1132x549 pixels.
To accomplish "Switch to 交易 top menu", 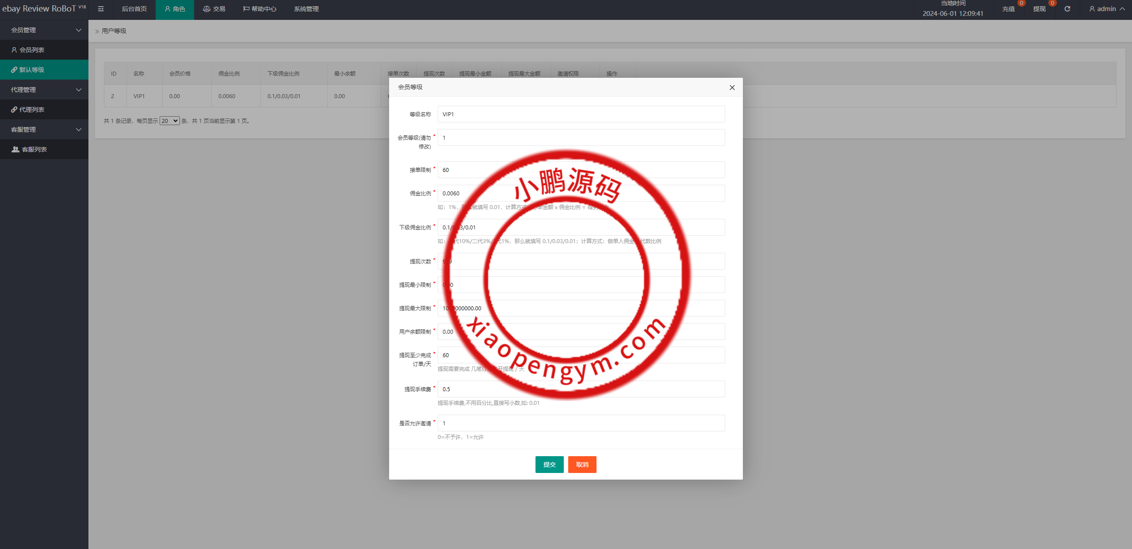I will (x=214, y=9).
